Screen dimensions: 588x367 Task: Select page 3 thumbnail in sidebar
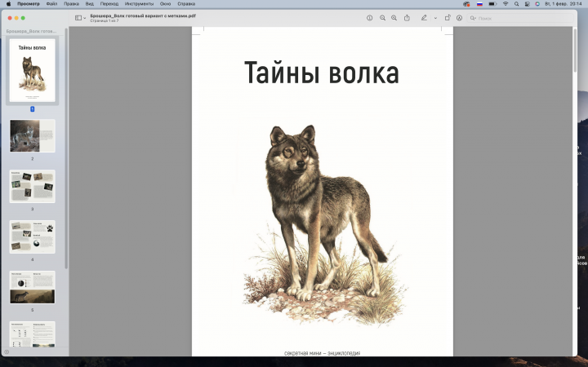pyautogui.click(x=32, y=186)
